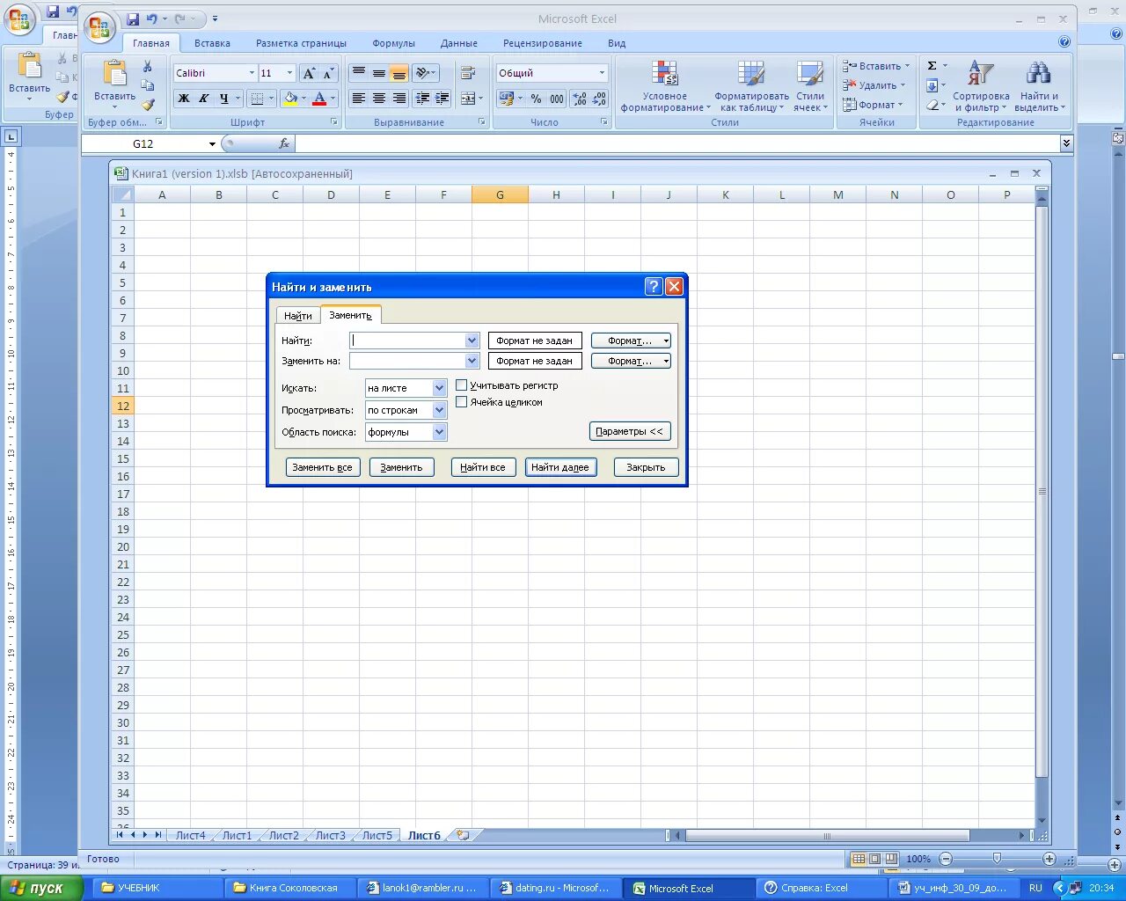Click the decrease indent icon

(422, 99)
